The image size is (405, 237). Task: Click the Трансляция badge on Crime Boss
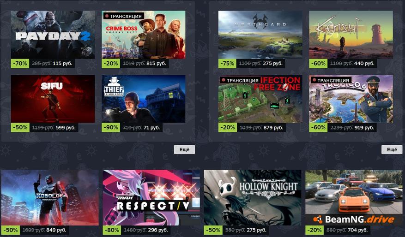pyautogui.click(x=123, y=16)
